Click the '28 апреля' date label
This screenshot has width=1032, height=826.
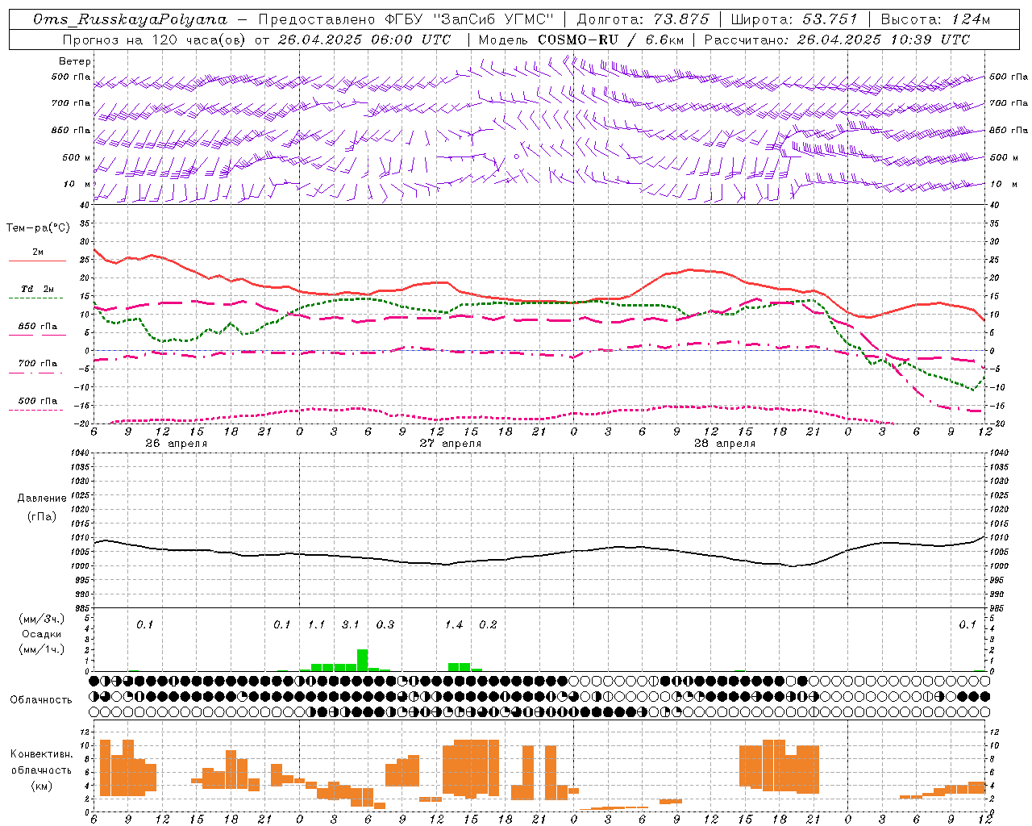click(724, 444)
